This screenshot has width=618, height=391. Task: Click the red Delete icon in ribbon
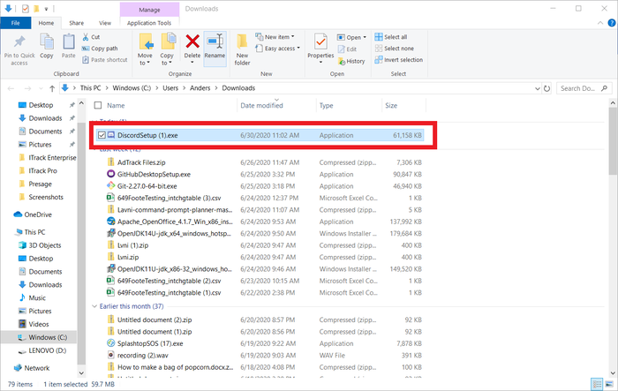click(x=192, y=41)
